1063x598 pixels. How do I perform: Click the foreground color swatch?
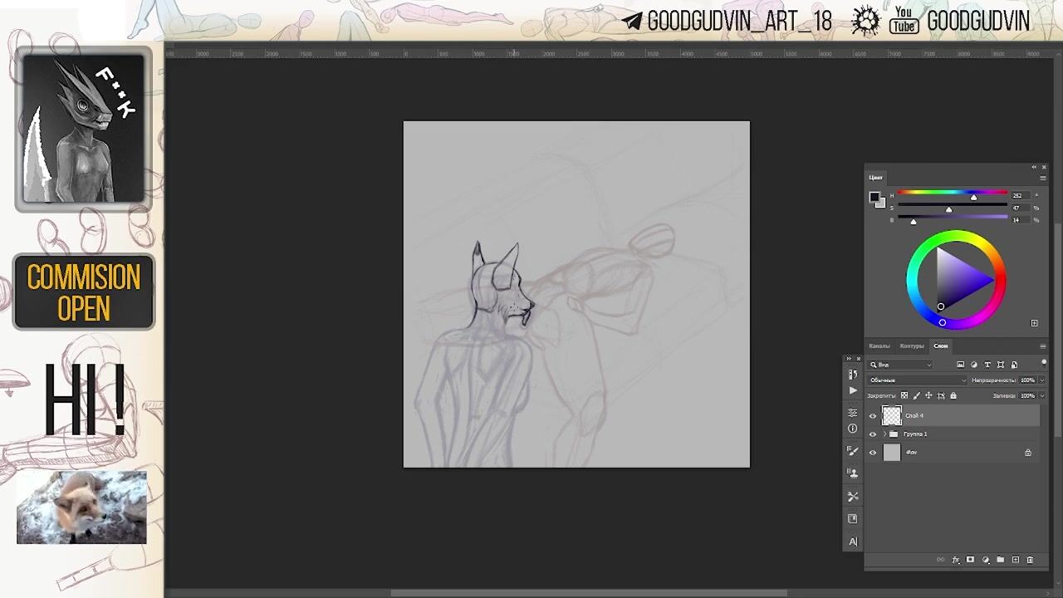click(874, 198)
